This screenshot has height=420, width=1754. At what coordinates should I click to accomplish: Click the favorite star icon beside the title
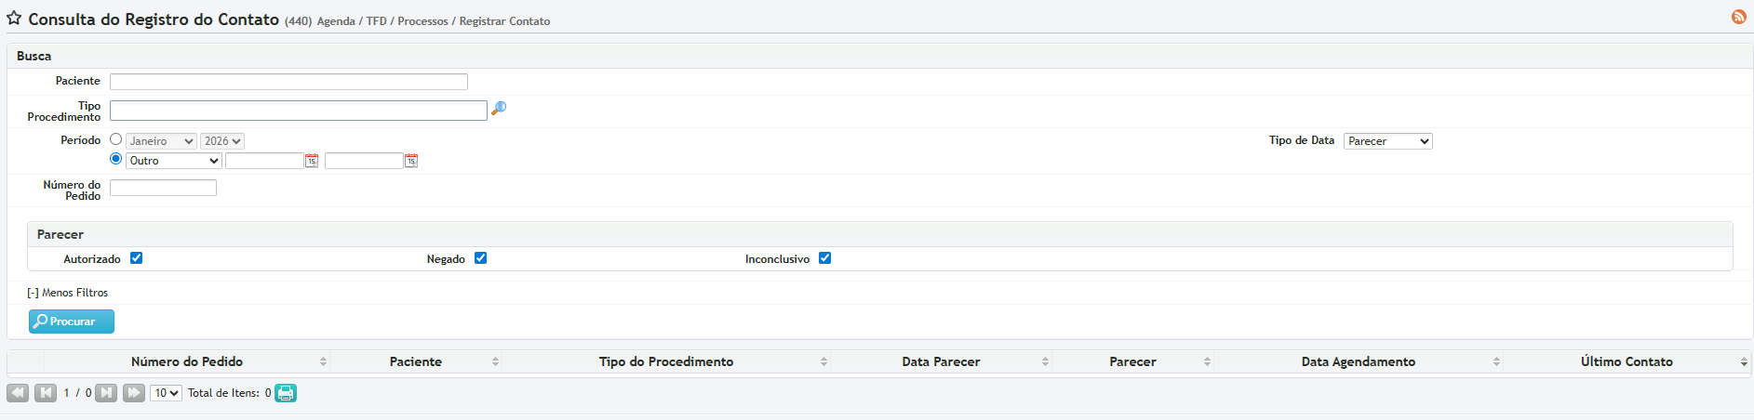[x=14, y=19]
